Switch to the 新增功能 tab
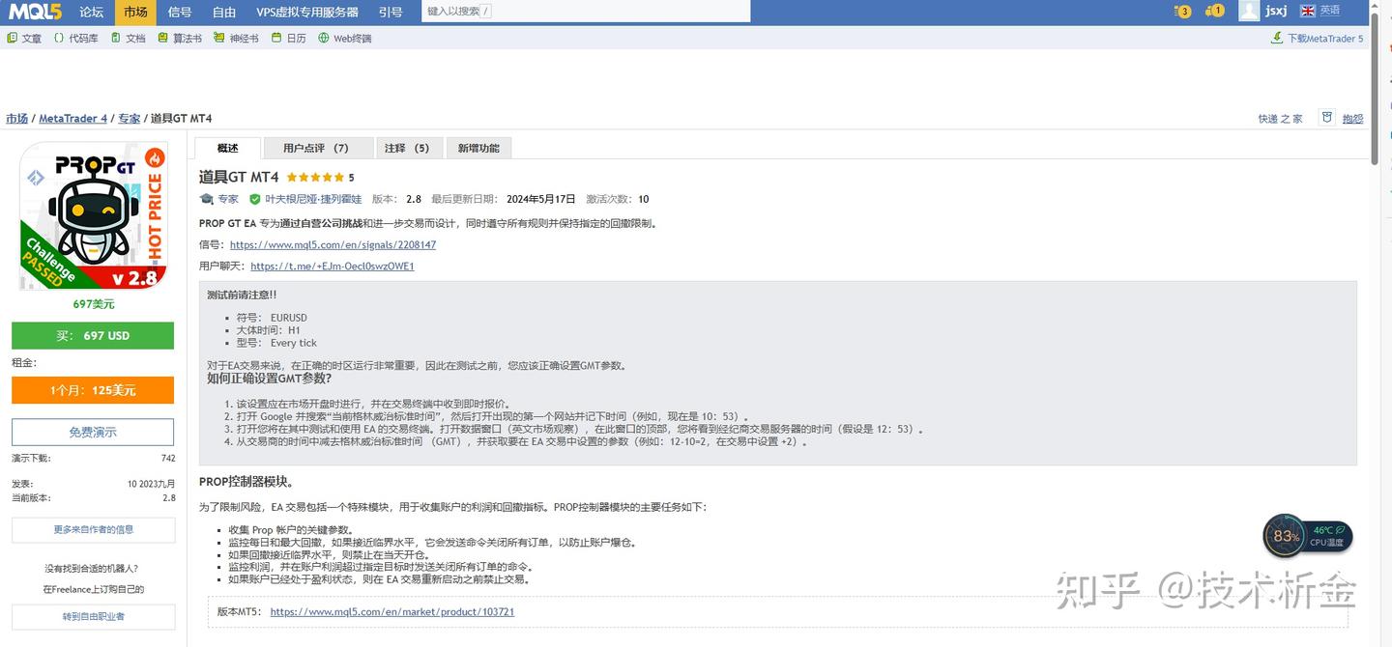Viewport: 1392px width, 647px height. [x=478, y=148]
